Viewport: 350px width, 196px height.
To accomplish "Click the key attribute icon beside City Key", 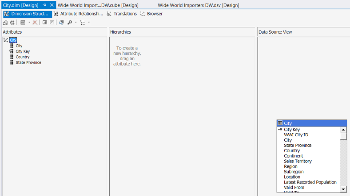I will click(x=12, y=51).
